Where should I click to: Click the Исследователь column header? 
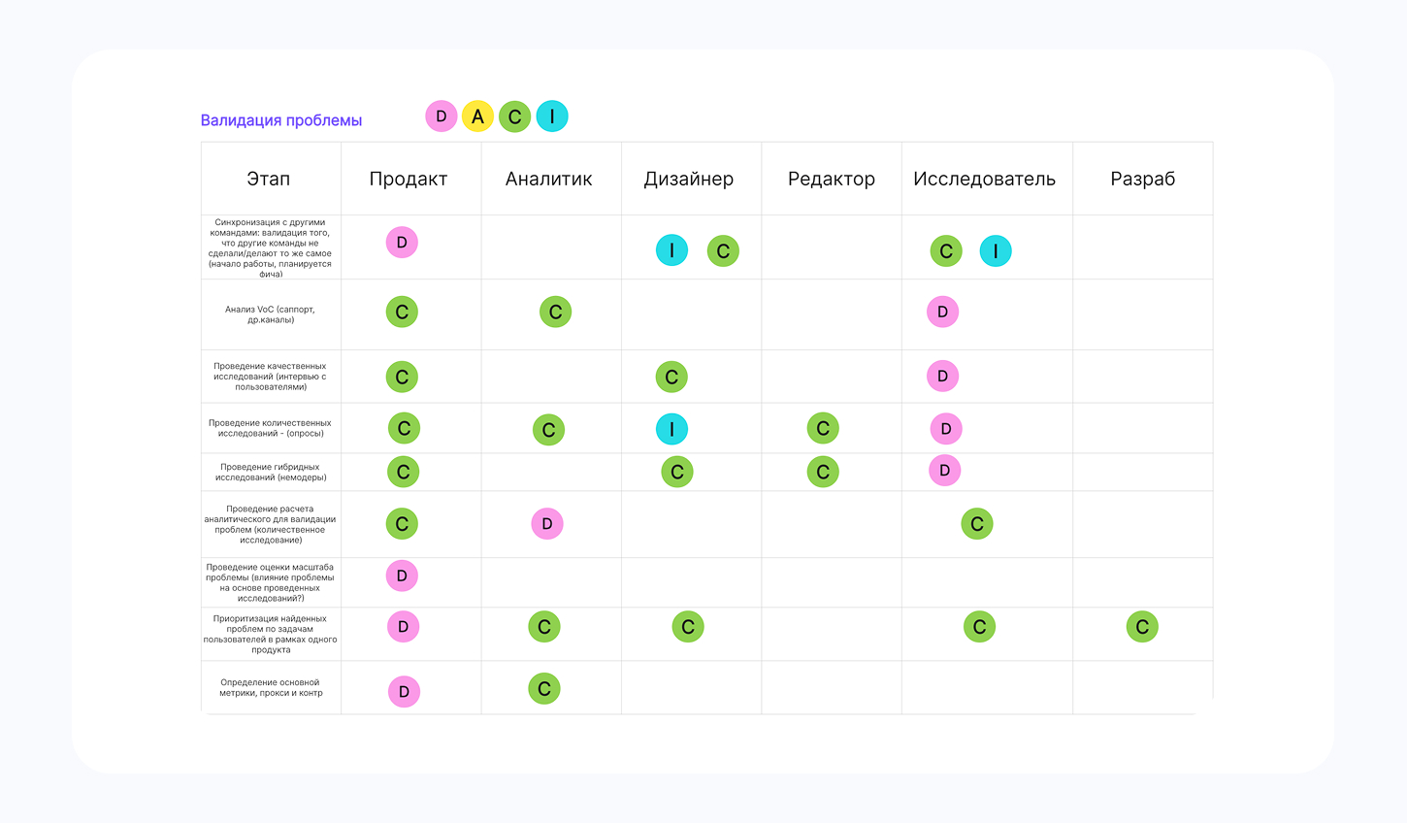tap(984, 179)
